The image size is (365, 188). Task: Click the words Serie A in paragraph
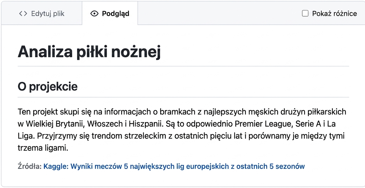click(x=308, y=124)
